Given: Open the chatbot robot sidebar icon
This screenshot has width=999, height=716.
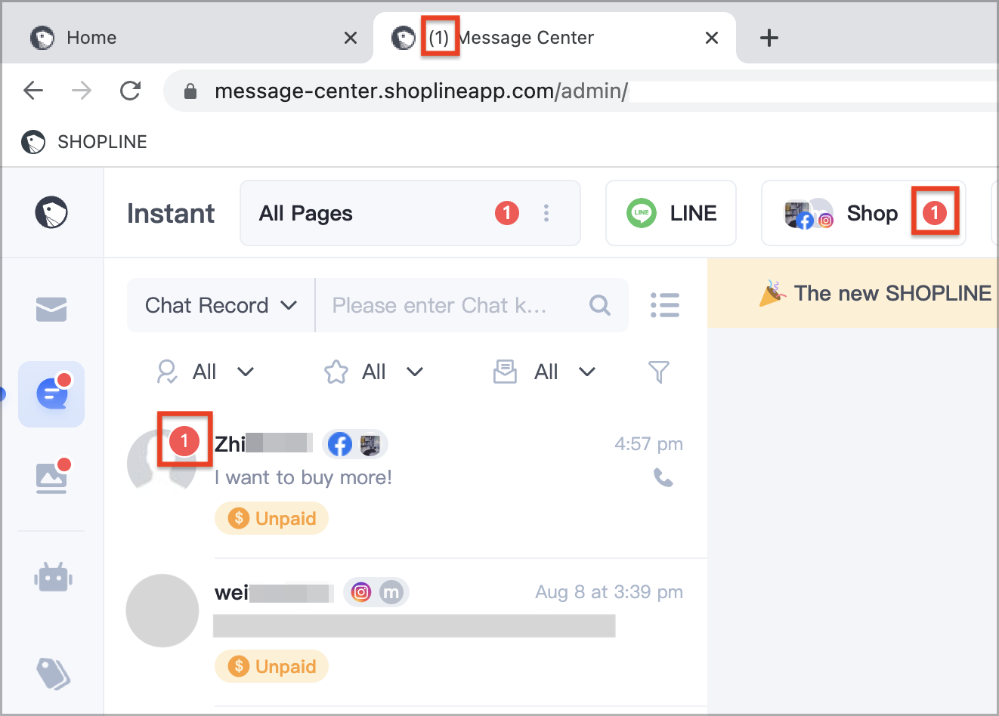Looking at the screenshot, I should (x=53, y=578).
